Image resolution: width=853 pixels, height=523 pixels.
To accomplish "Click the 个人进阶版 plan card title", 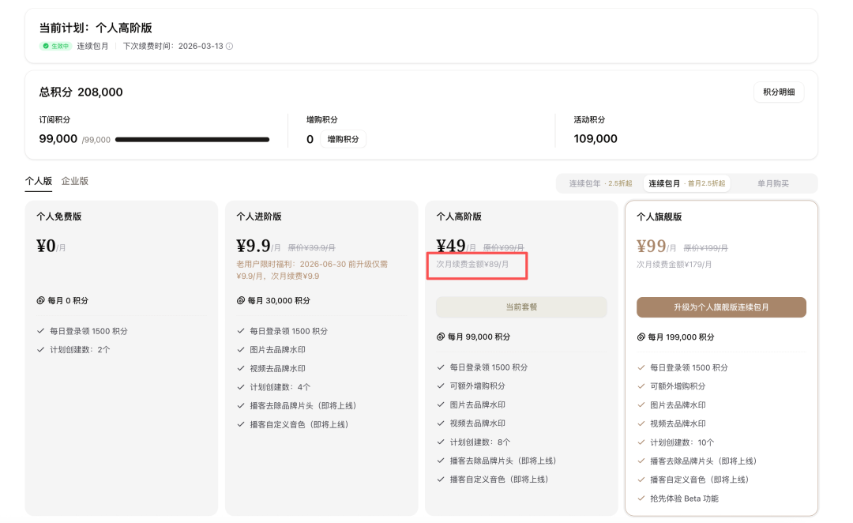I will coord(259,216).
